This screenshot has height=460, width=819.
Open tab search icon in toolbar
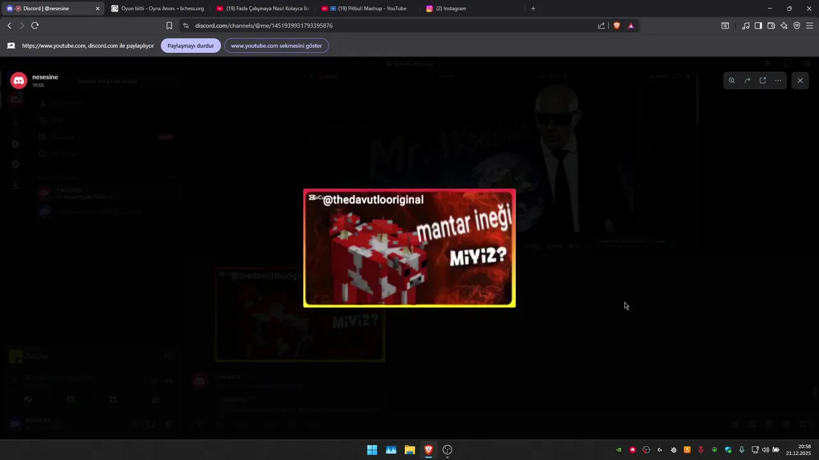725,26
